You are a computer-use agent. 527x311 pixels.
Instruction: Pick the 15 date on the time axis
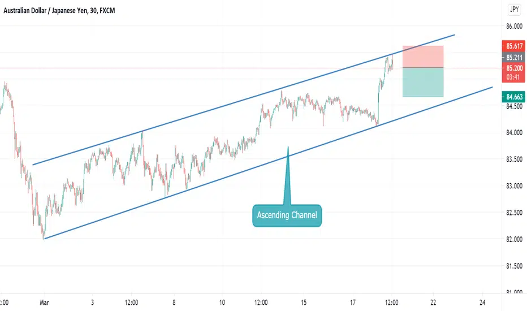click(304, 303)
